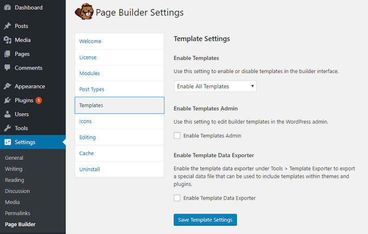Check the Enable Templates Admin checkbox
Viewport: 368px width, 234px height.
point(177,136)
